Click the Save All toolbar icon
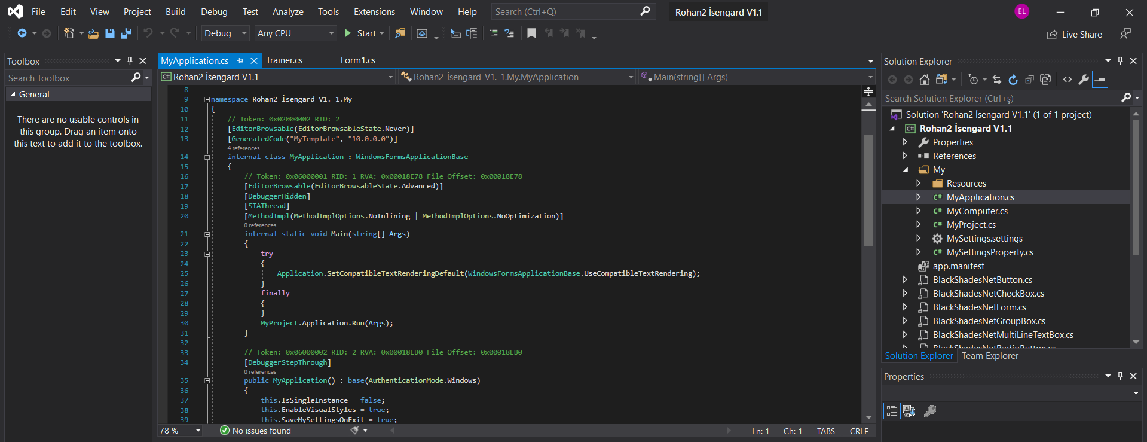The height and width of the screenshot is (442, 1147). point(126,33)
